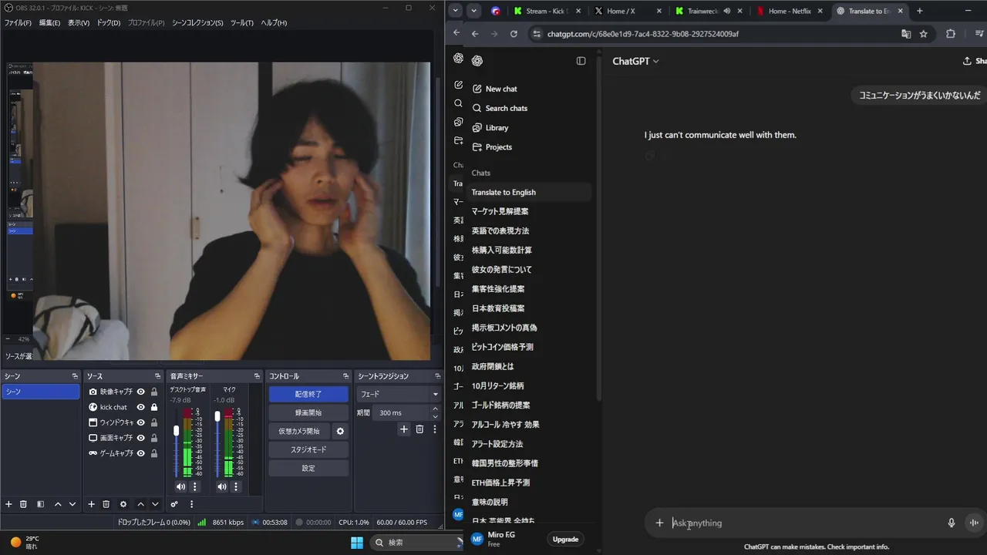
Task: Reload the ChatGPT page
Action: pyautogui.click(x=514, y=34)
